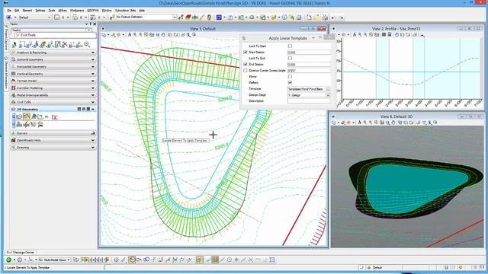Open the Element menu
The height and width of the screenshot is (274, 488).
point(27,10)
